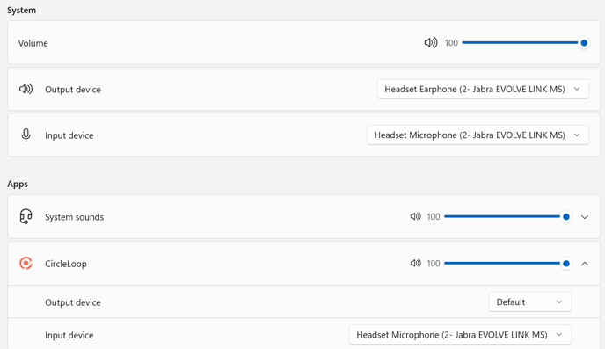Click the Output device speaker icon

click(x=26, y=89)
